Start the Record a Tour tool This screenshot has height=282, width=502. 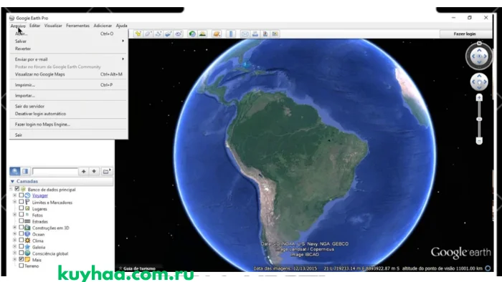tap(179, 34)
